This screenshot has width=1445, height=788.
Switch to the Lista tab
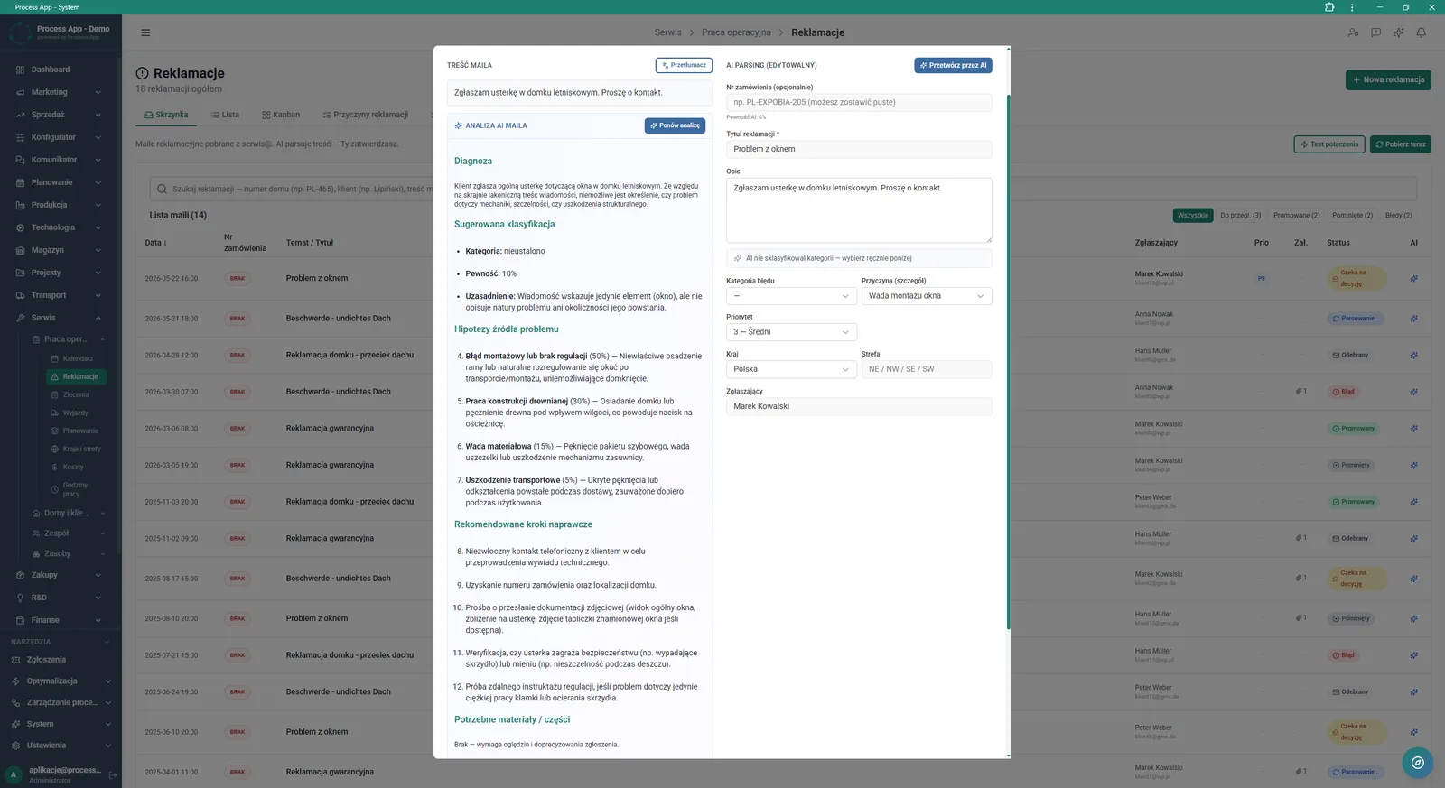[x=225, y=115]
